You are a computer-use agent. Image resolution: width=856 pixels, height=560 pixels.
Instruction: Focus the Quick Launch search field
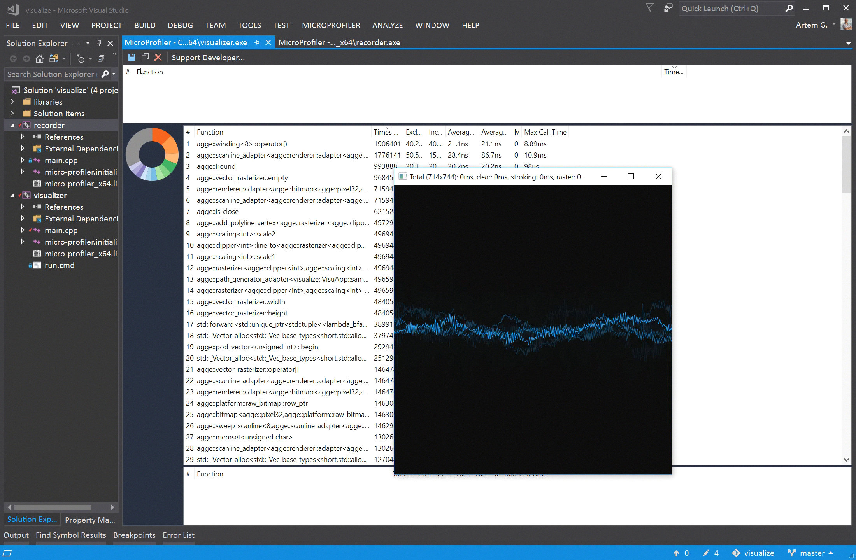pos(731,9)
